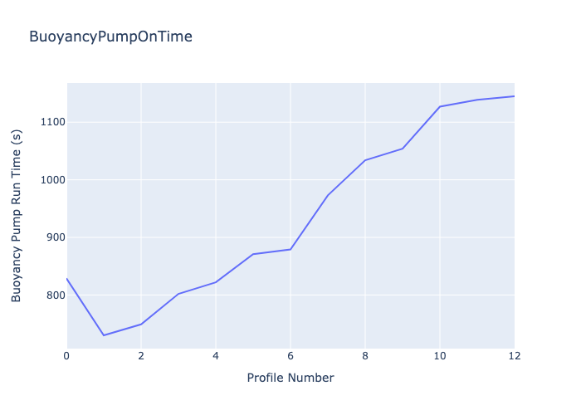Screen dimensions: 581x415
Task: Click the Buoyancy Pump Run Time y-axis title
Action: 17,216
